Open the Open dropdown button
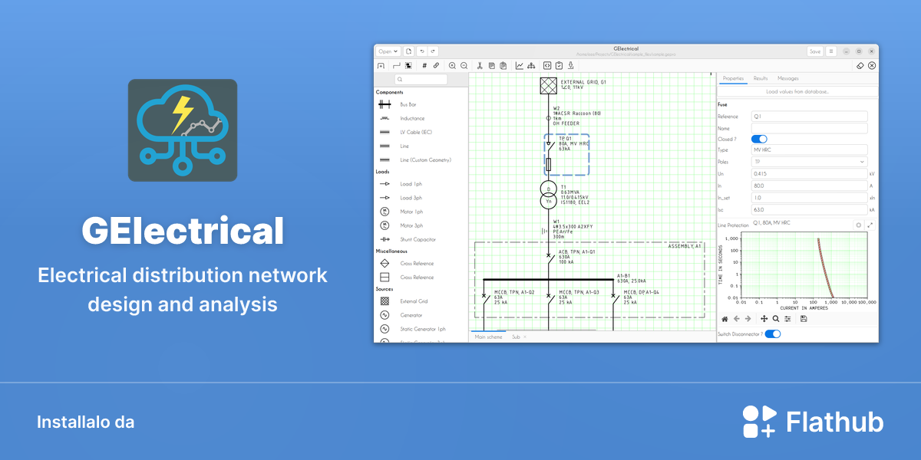The width and height of the screenshot is (921, 460). pos(388,51)
